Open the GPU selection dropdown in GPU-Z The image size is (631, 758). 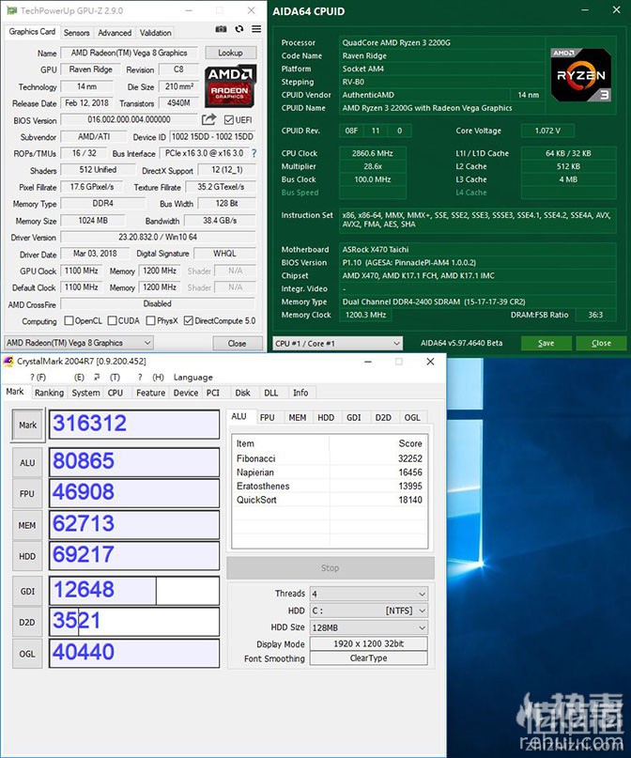pos(79,343)
